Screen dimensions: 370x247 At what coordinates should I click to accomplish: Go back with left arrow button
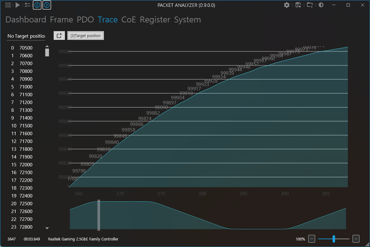click(x=37, y=5)
